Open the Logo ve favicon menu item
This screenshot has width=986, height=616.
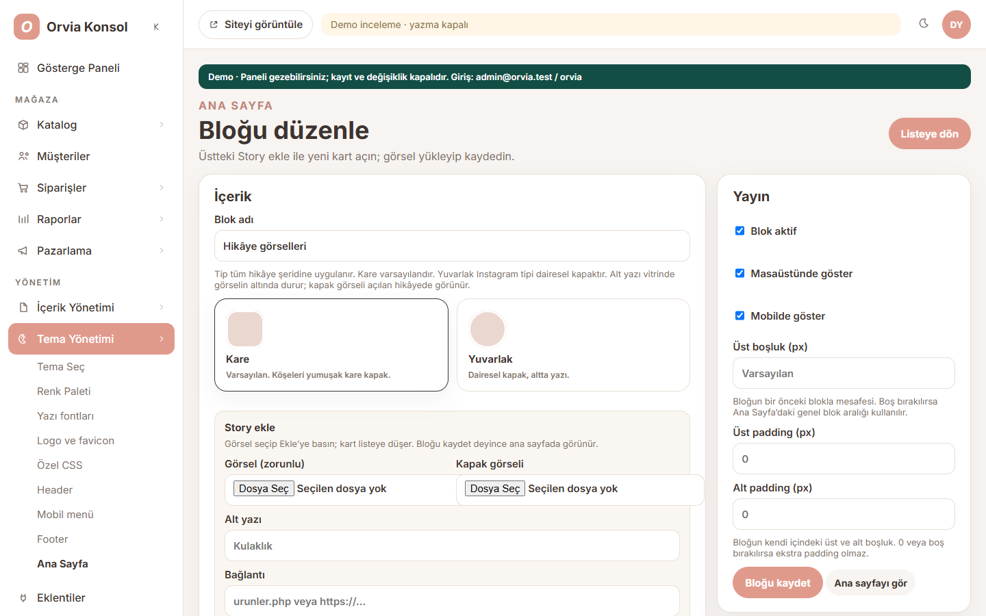(75, 441)
